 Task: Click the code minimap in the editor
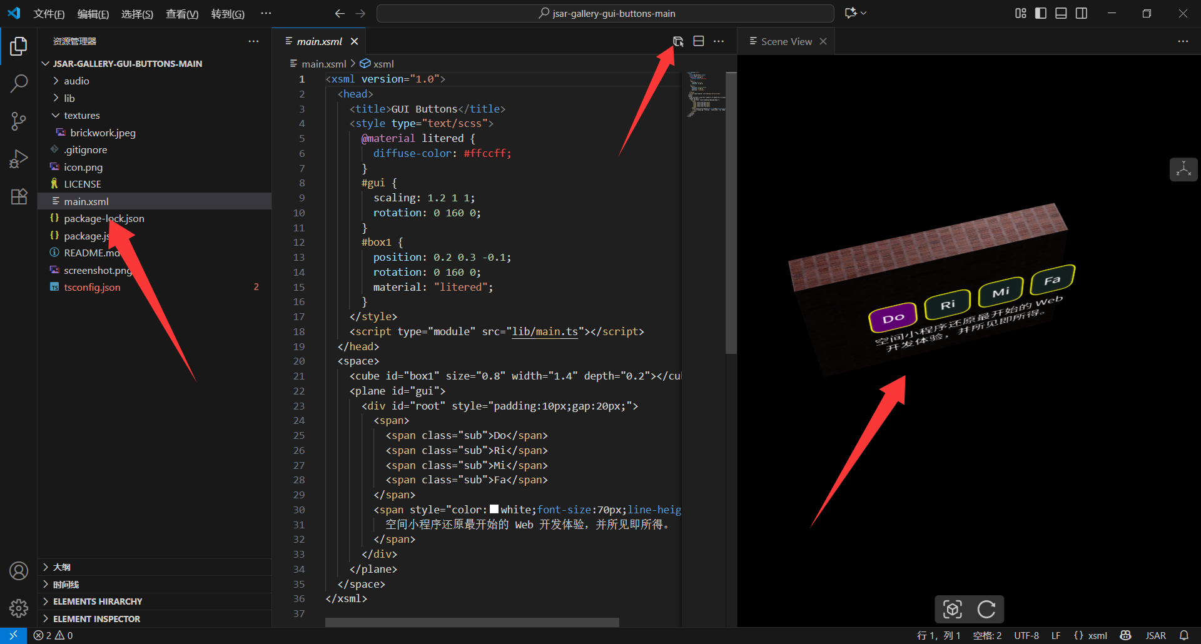(706, 94)
